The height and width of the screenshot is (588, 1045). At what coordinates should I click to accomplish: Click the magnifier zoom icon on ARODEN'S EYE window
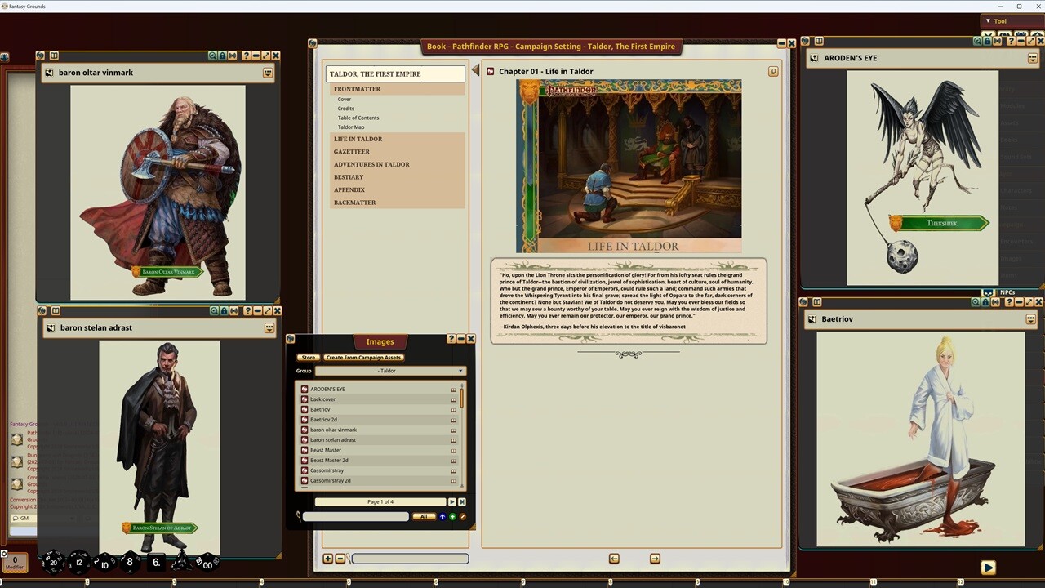click(977, 41)
